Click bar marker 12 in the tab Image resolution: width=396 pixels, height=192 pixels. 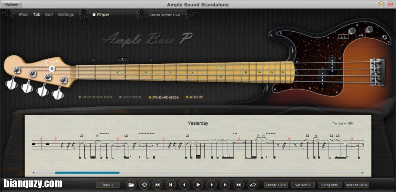[239, 139]
